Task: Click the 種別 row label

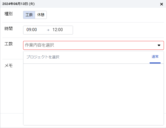Action: 9,14
